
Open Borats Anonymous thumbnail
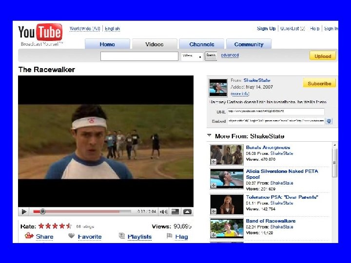(x=227, y=154)
